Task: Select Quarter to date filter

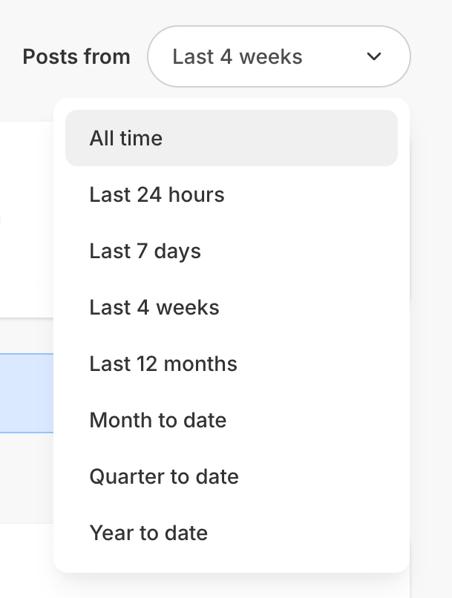Action: (232, 476)
